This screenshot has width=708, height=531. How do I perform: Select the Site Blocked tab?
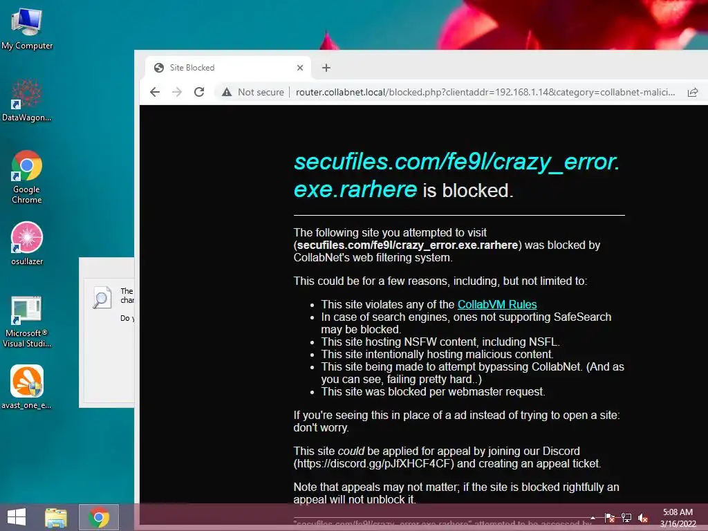[228, 68]
